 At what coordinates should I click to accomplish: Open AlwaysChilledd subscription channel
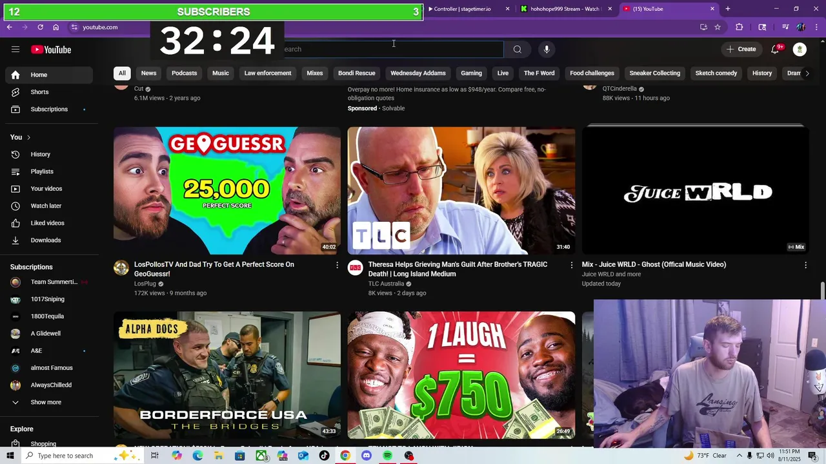click(x=48, y=385)
